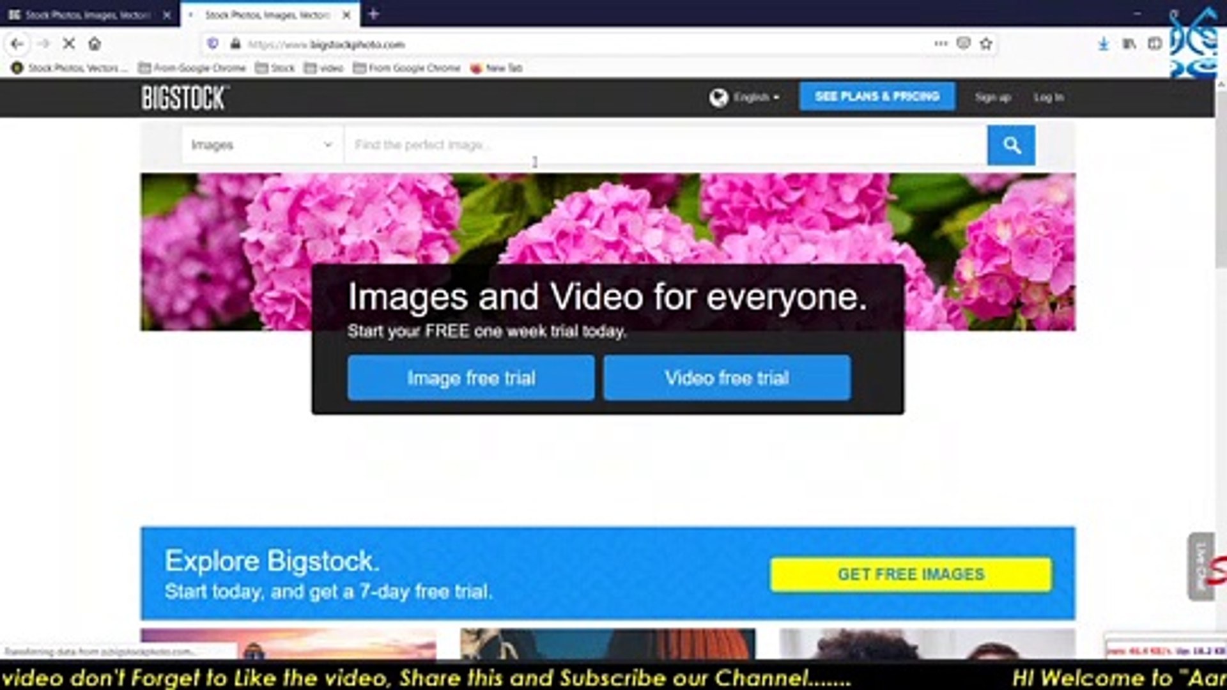Open the English language dropdown
This screenshot has height=690, width=1227.
click(745, 97)
